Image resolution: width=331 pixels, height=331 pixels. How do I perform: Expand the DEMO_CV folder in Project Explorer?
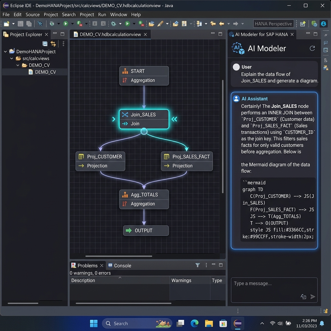18,65
